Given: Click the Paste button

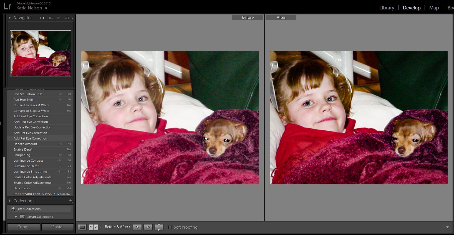Looking at the screenshot, I should (57, 227).
